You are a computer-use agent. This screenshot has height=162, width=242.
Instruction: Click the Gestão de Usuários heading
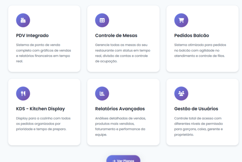coord(196,109)
